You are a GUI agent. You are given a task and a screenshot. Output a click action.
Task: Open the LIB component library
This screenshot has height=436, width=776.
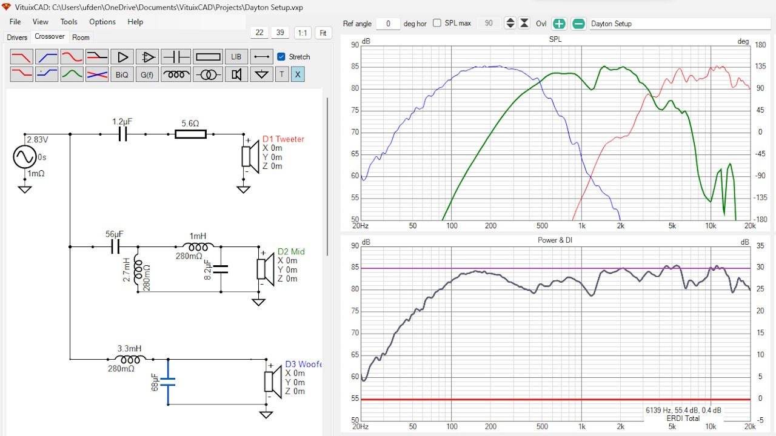[x=236, y=57]
